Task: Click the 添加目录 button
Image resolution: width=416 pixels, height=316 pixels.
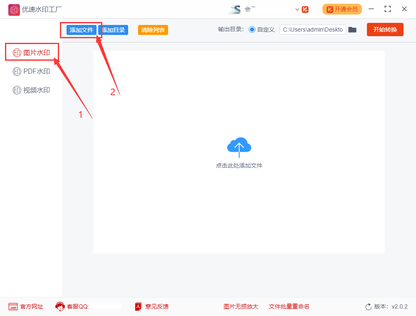Action: point(114,30)
